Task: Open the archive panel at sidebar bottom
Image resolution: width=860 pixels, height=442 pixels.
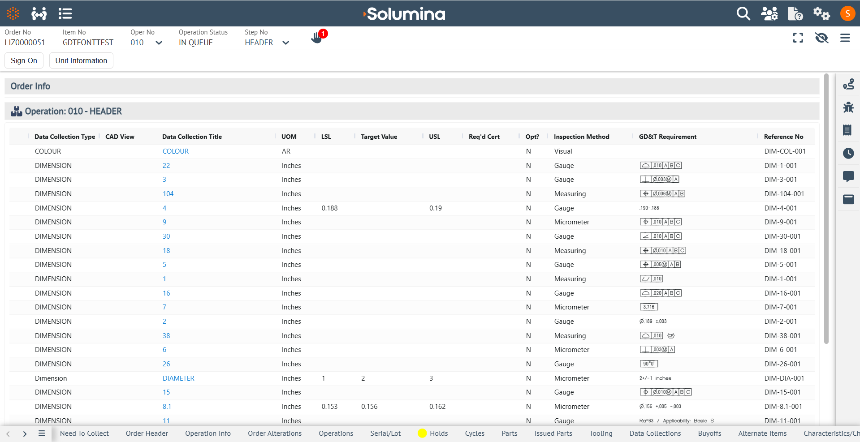Action: pos(848,200)
